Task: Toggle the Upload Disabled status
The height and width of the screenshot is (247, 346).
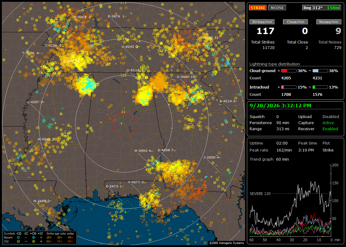Action: pyautogui.click(x=330, y=117)
